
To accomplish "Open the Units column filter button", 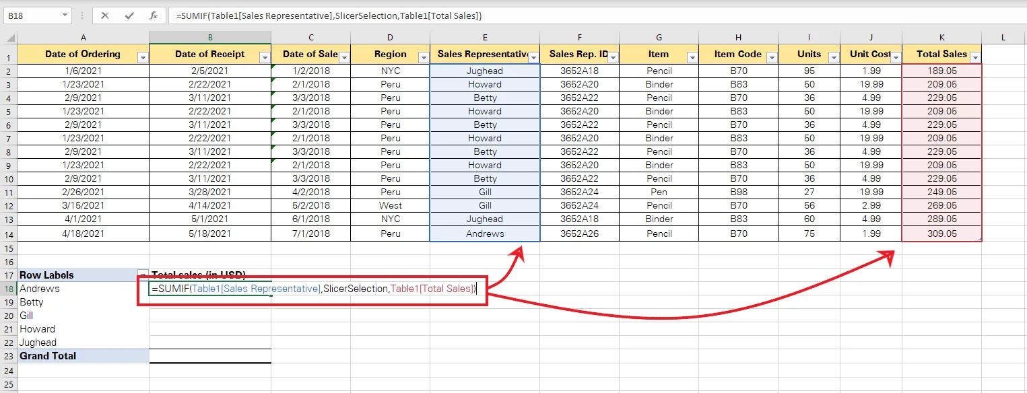I will [832, 58].
